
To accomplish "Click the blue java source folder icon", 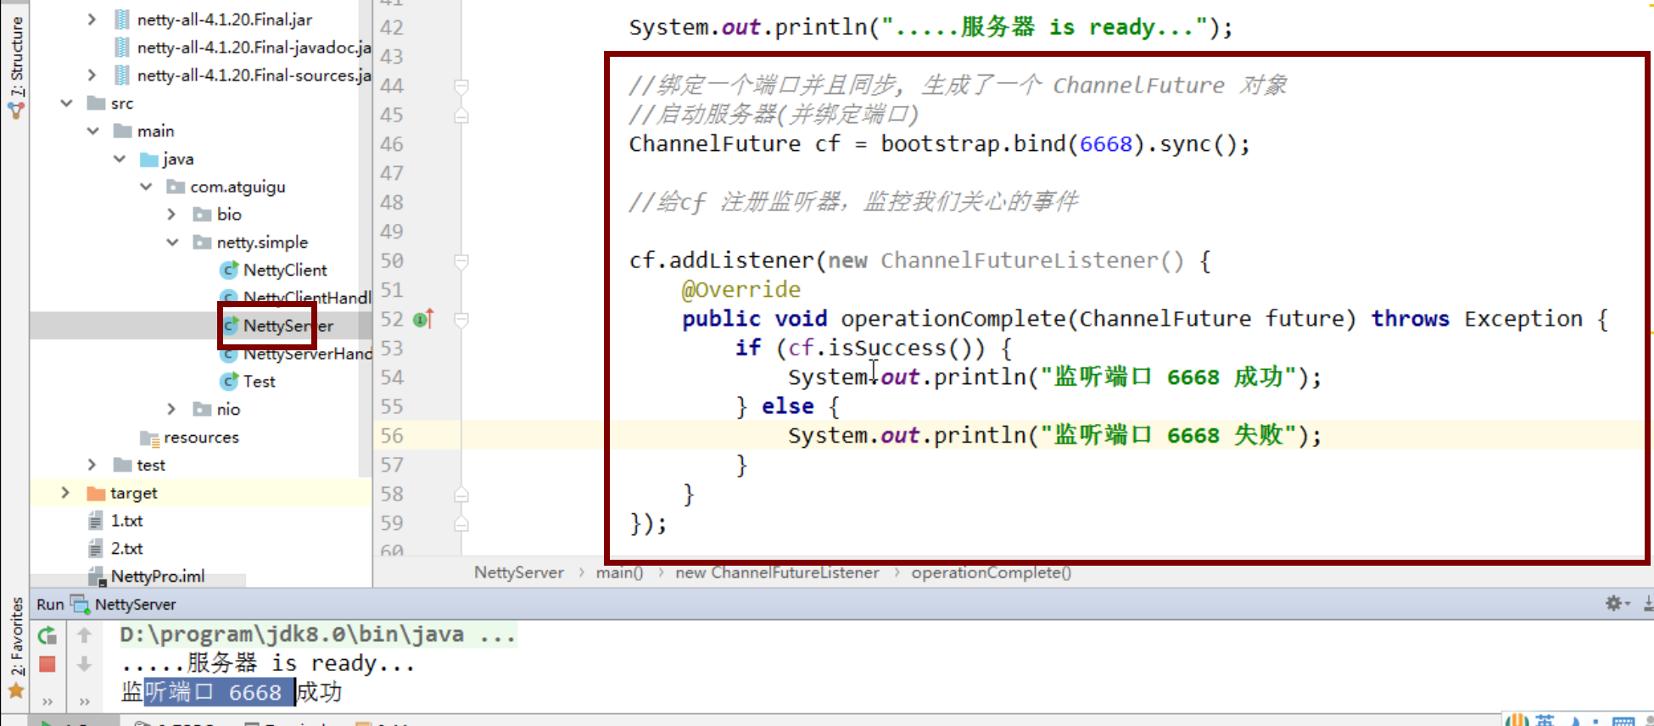I will (149, 159).
